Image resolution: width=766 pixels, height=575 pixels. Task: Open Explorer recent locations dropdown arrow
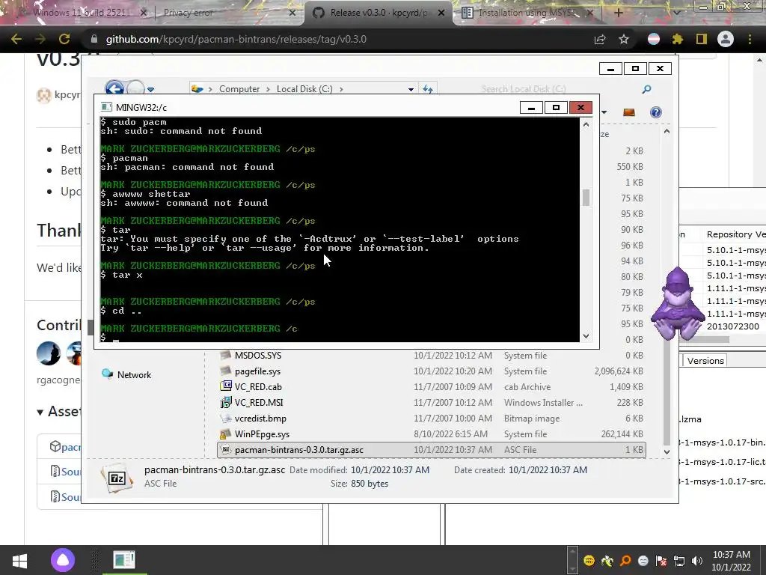coord(150,90)
